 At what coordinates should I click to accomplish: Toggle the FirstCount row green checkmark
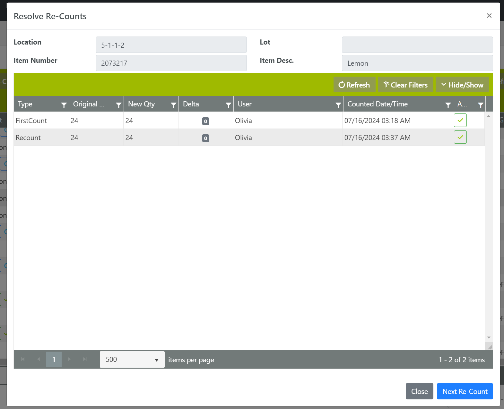pos(460,120)
